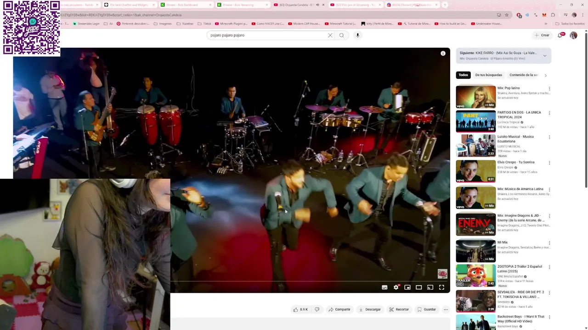Open the Backstreet Boys I Want It That Way title

pos(520,319)
